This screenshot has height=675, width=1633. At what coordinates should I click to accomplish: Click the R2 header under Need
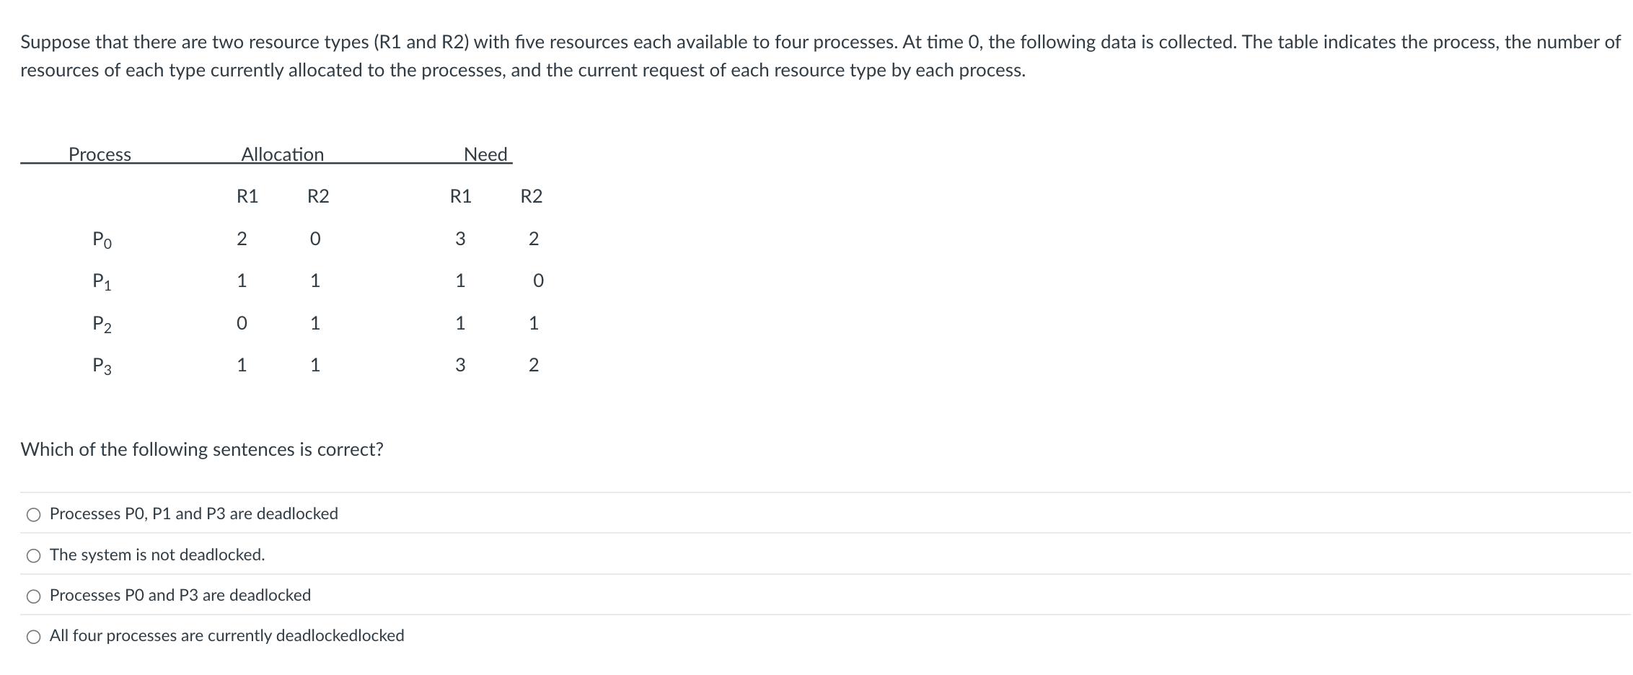[532, 195]
